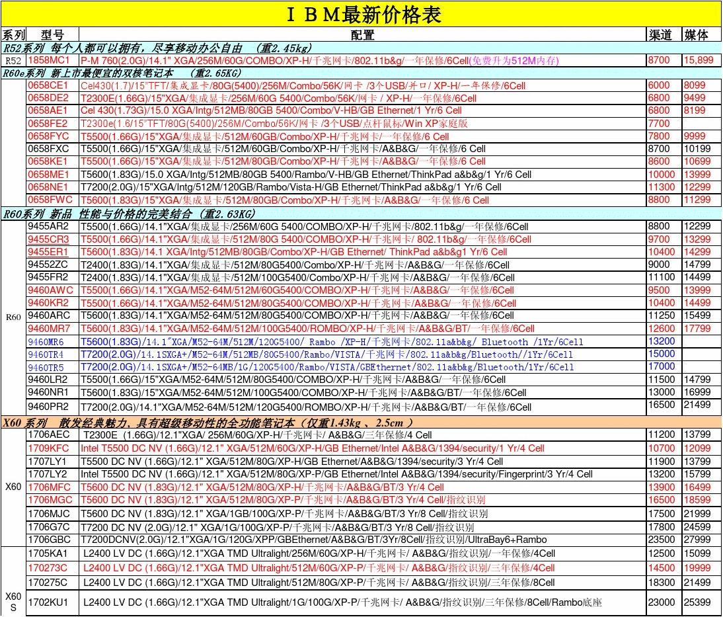
Task: Select the 型号 column header
Action: 52,34
